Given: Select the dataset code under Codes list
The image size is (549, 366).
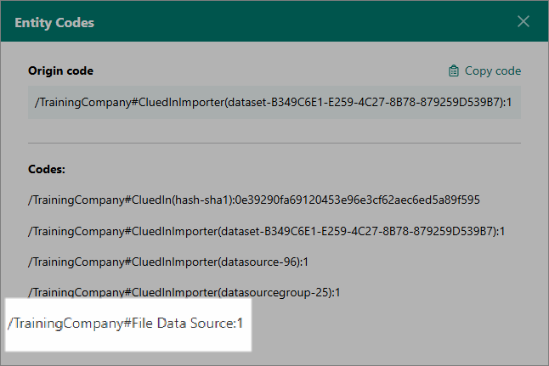Looking at the screenshot, I should tap(274, 231).
